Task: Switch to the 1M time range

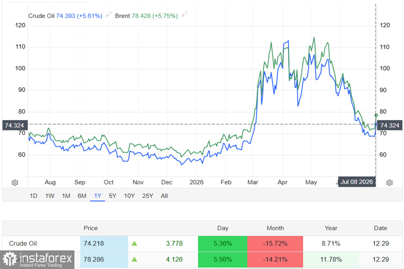Action: pyautogui.click(x=66, y=196)
